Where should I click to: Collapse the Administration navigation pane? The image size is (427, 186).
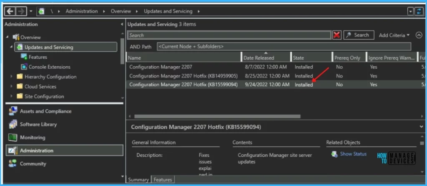122,24
